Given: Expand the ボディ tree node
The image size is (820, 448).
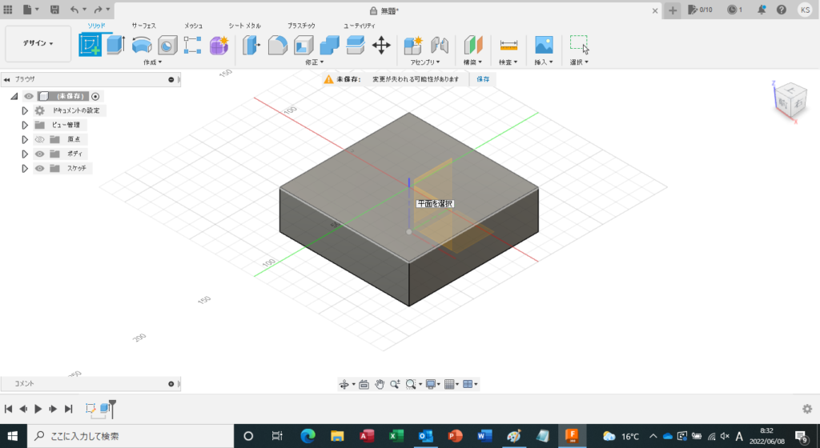Looking at the screenshot, I should click(25, 154).
